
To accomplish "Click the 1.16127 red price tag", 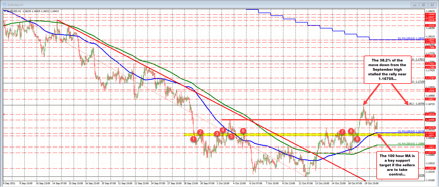I will [430, 133].
